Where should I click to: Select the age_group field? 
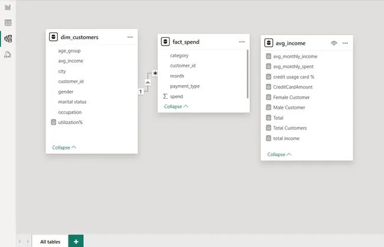[69, 51]
